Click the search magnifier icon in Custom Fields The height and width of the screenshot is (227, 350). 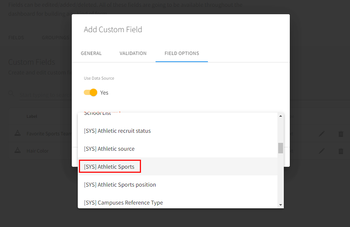(12, 93)
